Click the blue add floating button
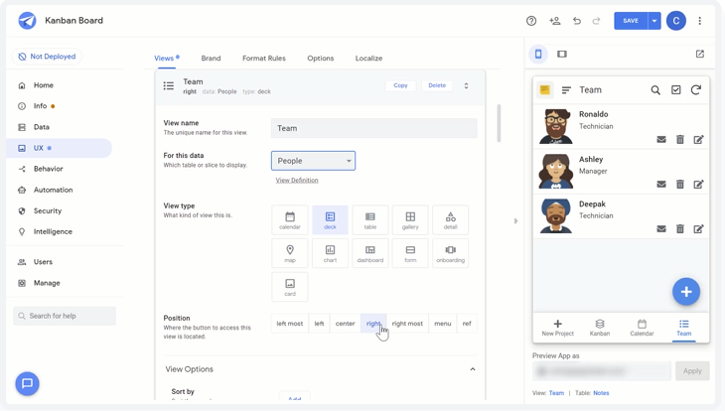 [686, 292]
